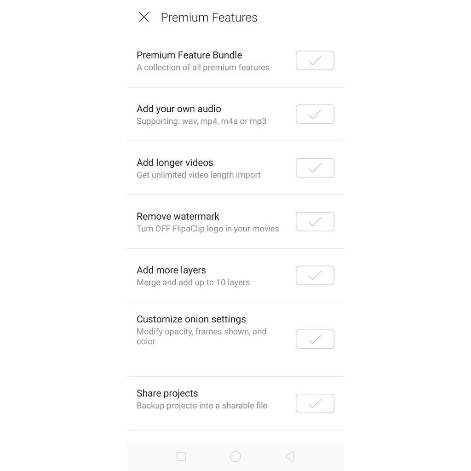Open recent apps with square icon
The height and width of the screenshot is (471, 471).
[x=181, y=456]
